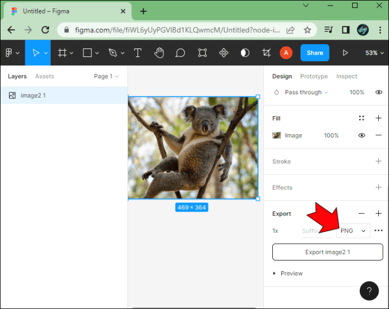The image size is (389, 309).
Task: Select the Frame tool
Action: 62,53
